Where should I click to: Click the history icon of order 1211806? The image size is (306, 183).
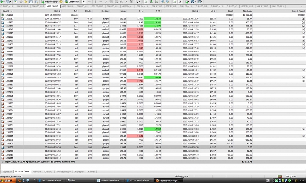click(x=2, y=15)
